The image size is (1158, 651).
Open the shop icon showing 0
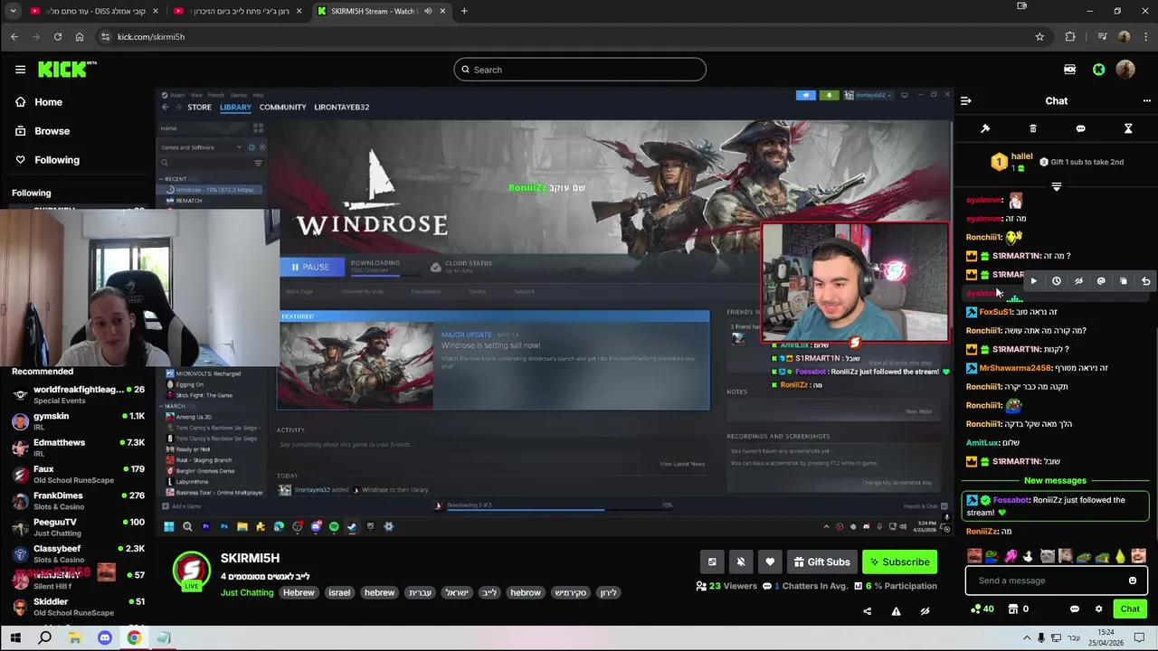pos(1019,609)
